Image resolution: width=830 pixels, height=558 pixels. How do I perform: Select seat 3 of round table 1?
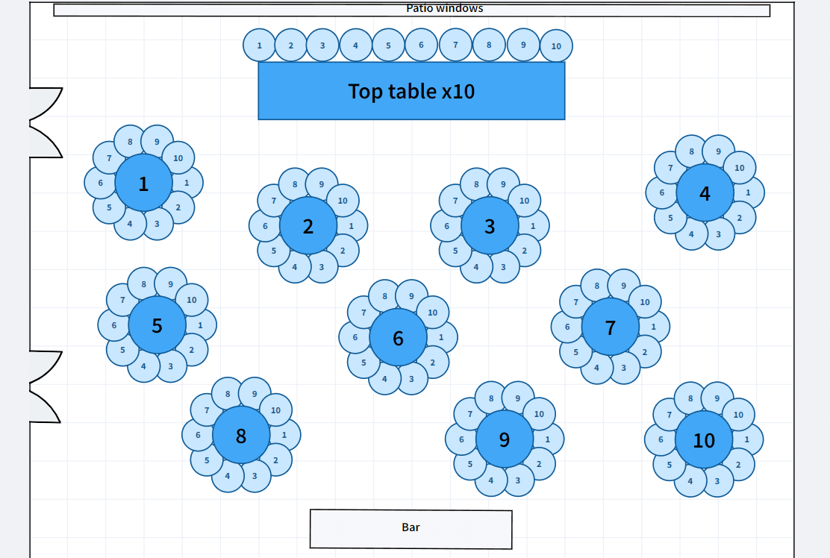click(157, 224)
